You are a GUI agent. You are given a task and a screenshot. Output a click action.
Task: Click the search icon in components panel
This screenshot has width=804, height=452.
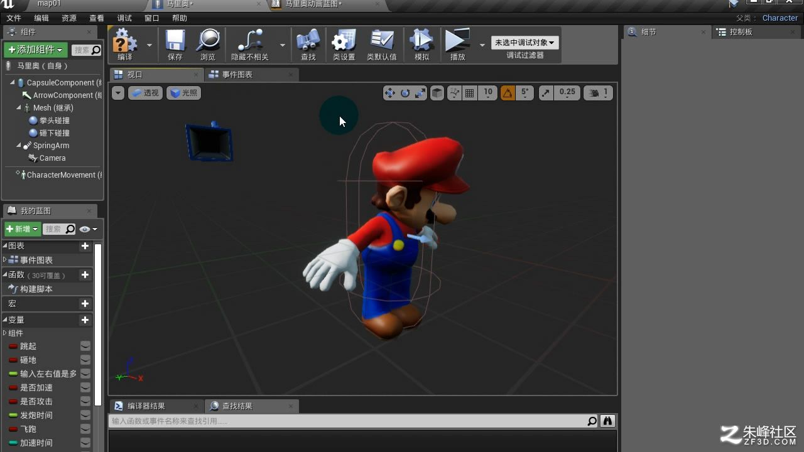(x=96, y=50)
